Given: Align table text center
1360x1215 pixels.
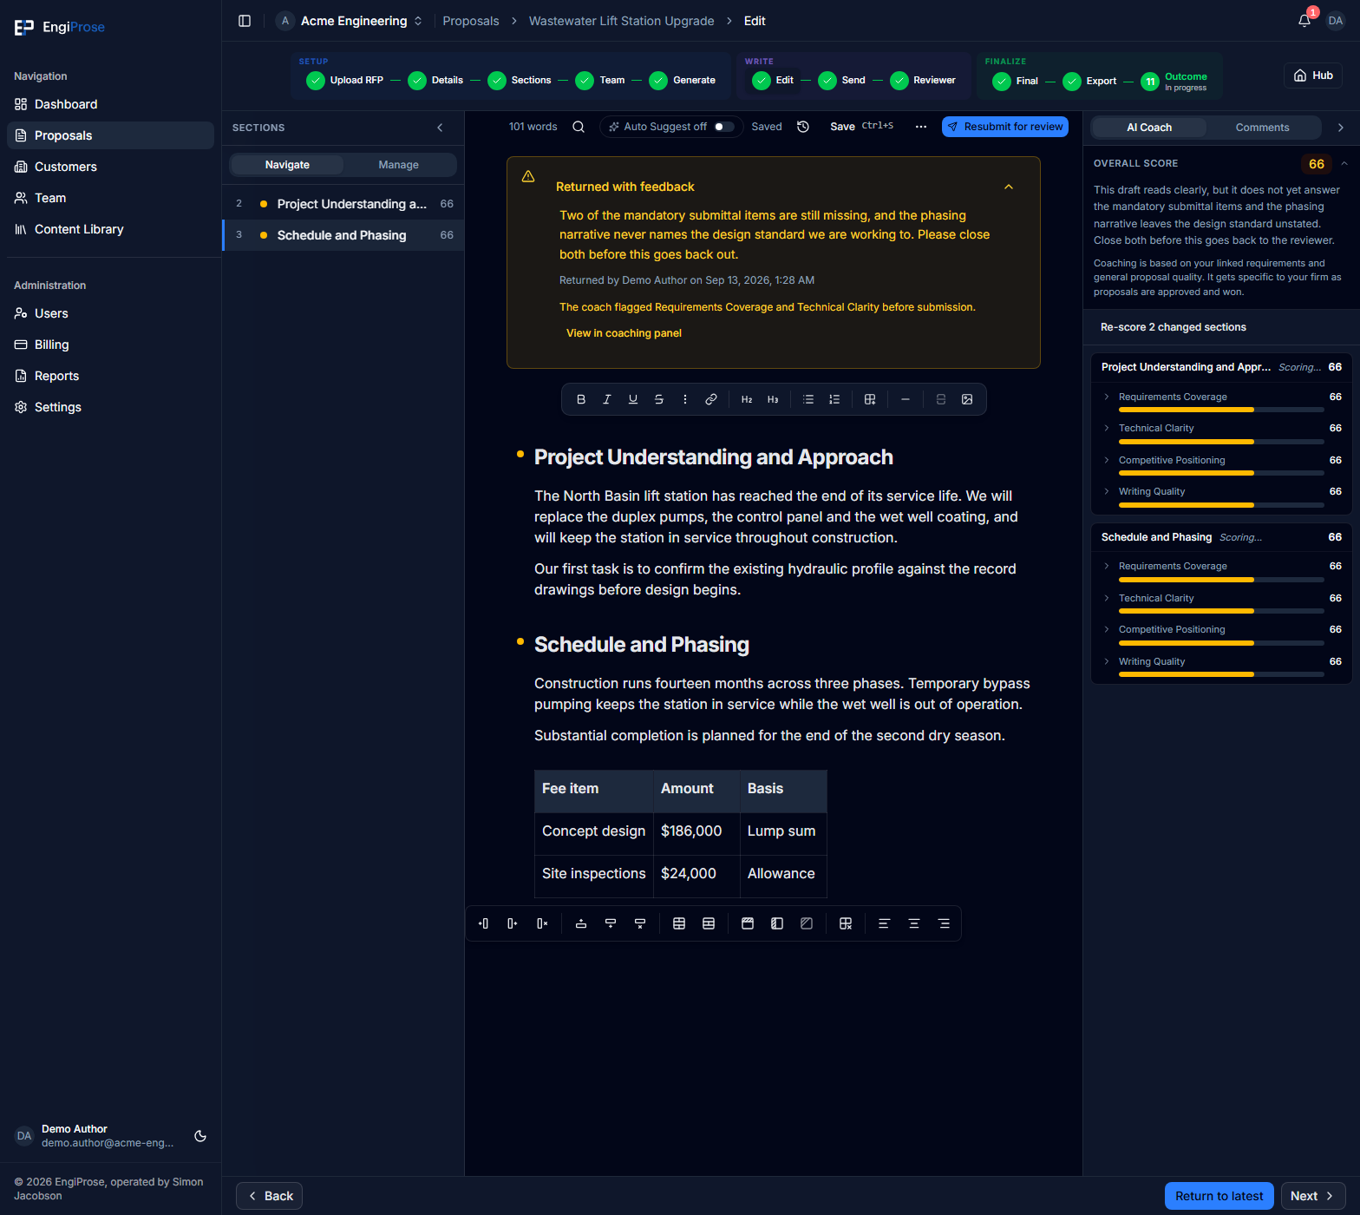Looking at the screenshot, I should pos(914,923).
